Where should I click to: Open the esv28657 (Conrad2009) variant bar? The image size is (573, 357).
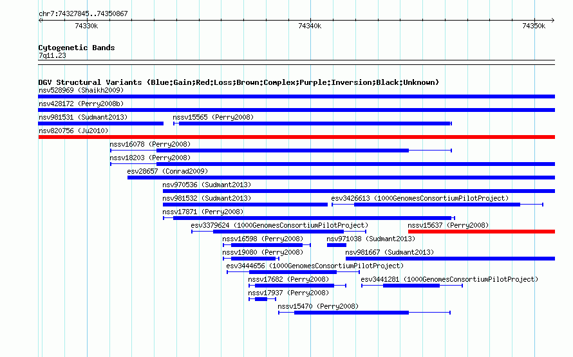341,178
